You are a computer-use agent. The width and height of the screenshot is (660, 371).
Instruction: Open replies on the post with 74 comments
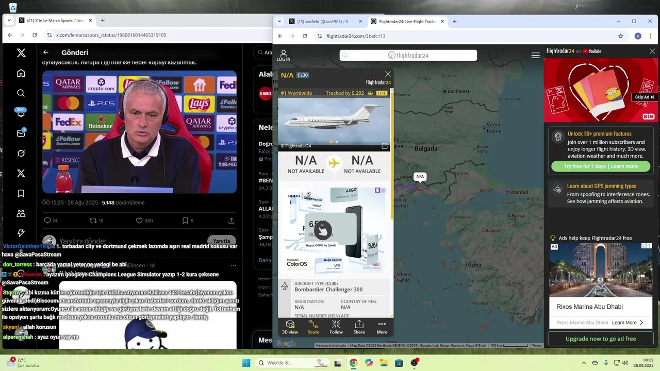pyautogui.click(x=51, y=221)
